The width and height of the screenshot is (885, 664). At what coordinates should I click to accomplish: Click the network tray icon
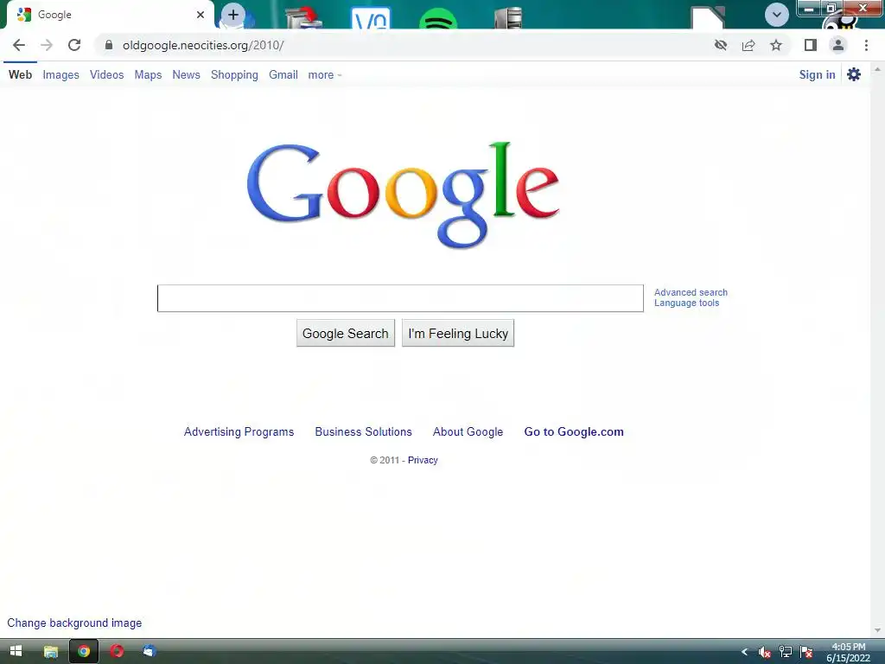[785, 652]
